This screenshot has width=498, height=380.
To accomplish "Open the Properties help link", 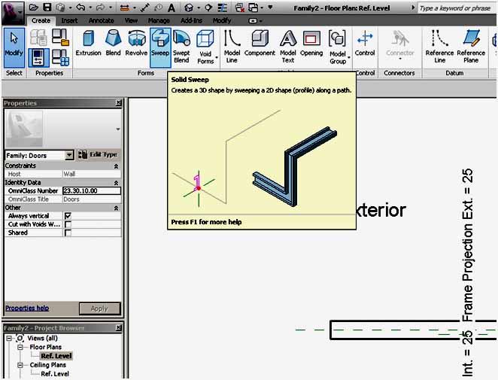I will 27,308.
